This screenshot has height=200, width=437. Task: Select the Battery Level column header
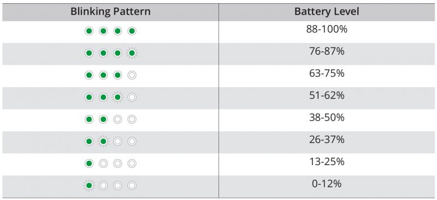click(327, 12)
